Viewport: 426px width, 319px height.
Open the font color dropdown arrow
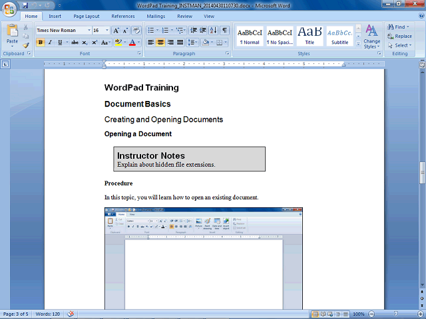(x=139, y=43)
